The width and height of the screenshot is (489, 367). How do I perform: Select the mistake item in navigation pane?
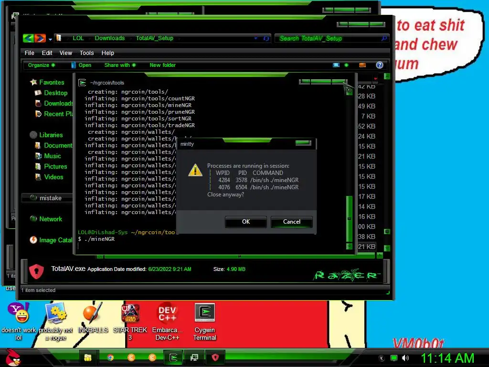click(46, 198)
